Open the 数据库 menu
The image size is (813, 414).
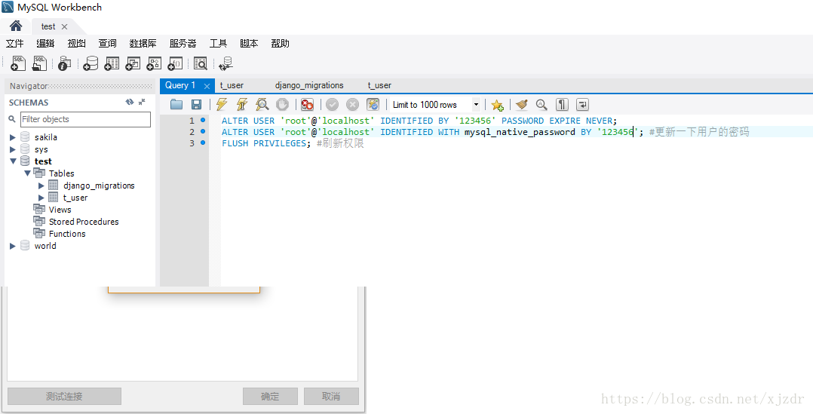click(143, 44)
